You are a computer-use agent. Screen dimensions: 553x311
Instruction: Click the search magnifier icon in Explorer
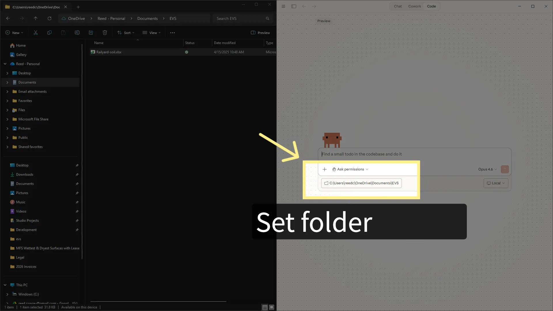[267, 18]
